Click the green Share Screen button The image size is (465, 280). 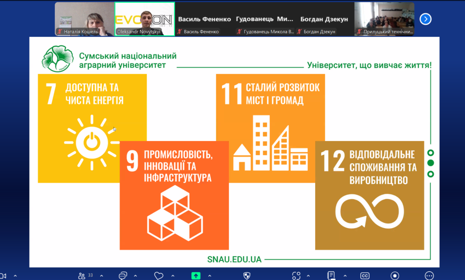(x=196, y=275)
